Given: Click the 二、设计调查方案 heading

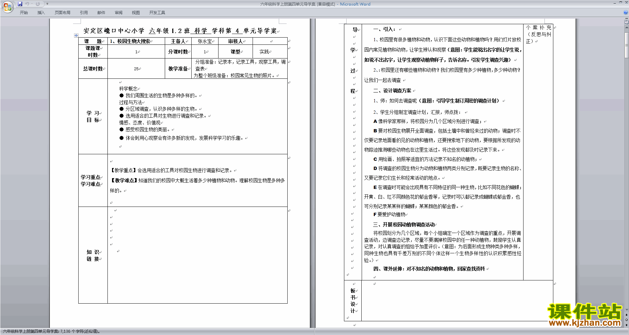Looking at the screenshot, I should coord(392,91).
